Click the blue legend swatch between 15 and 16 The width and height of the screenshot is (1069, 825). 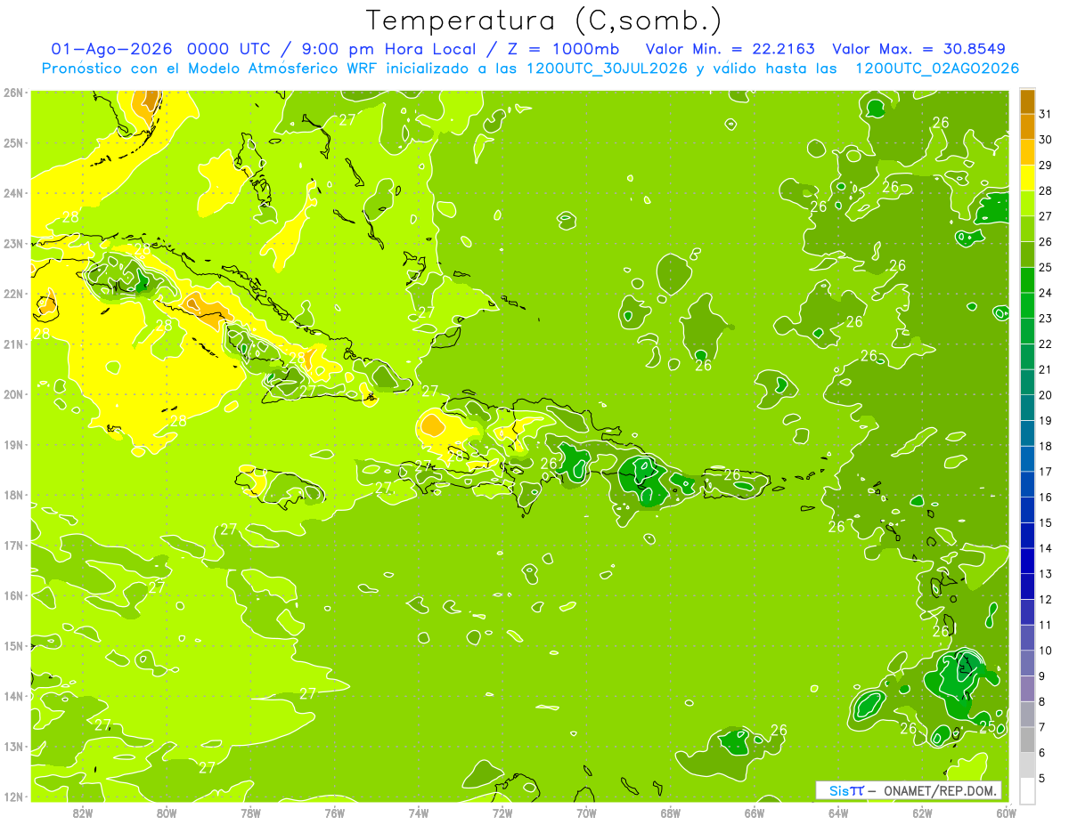click(x=1027, y=510)
